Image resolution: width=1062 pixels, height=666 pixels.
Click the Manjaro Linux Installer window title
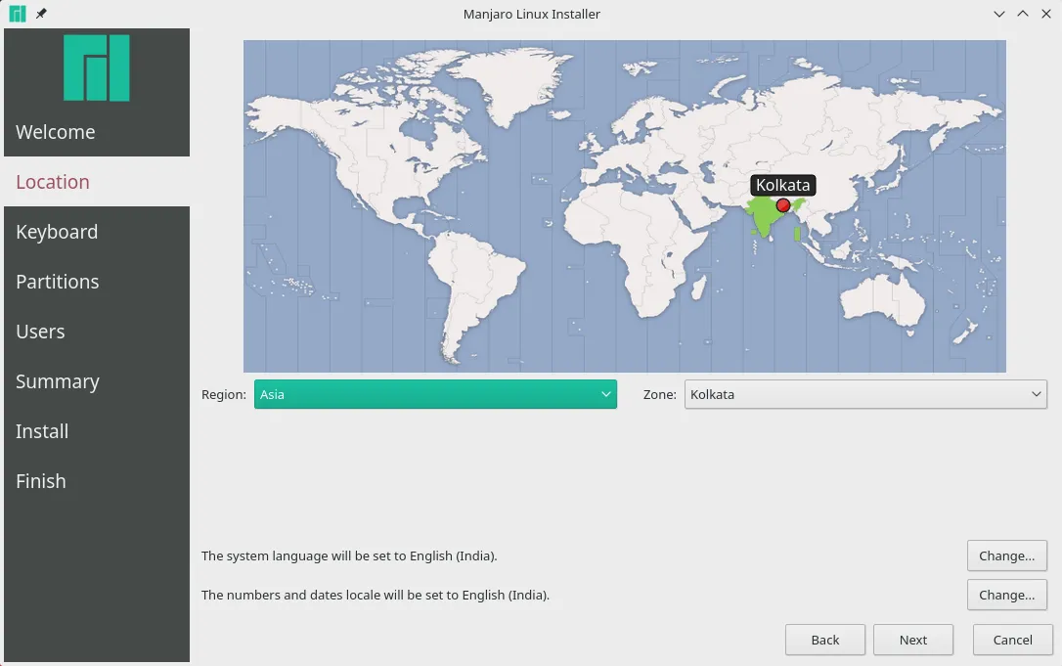coord(532,14)
